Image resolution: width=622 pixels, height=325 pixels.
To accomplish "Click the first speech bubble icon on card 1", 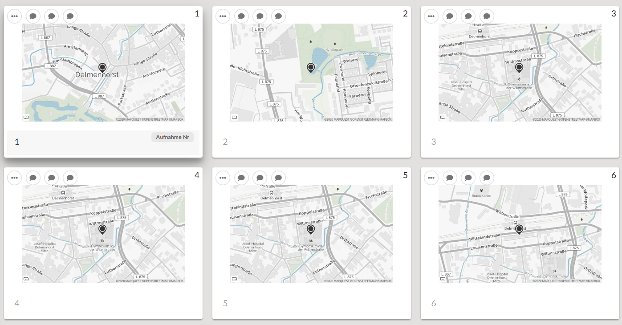I will pyautogui.click(x=33, y=16).
